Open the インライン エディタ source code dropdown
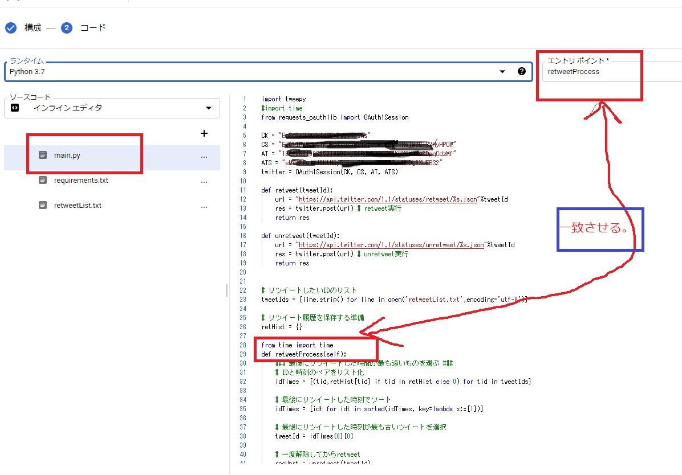 [x=112, y=108]
